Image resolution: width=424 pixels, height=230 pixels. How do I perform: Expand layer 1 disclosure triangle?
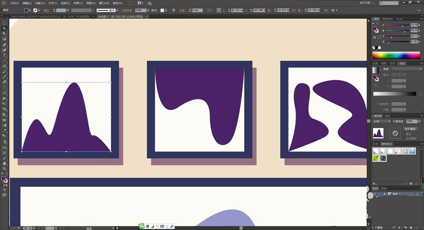tap(384, 194)
